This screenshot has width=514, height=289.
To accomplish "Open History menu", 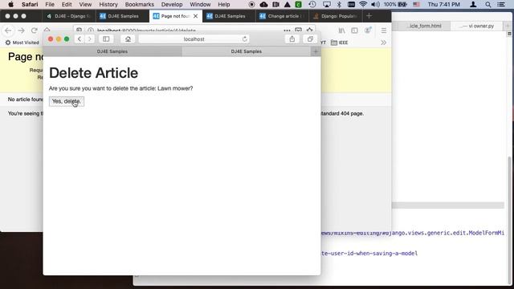I will pos(108,4).
